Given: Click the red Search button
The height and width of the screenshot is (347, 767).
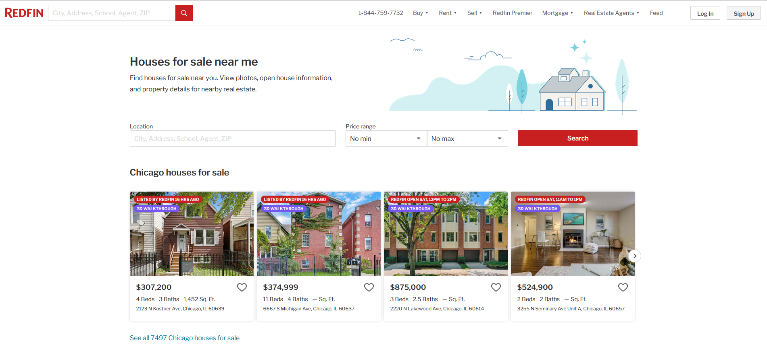Looking at the screenshot, I should [x=578, y=138].
